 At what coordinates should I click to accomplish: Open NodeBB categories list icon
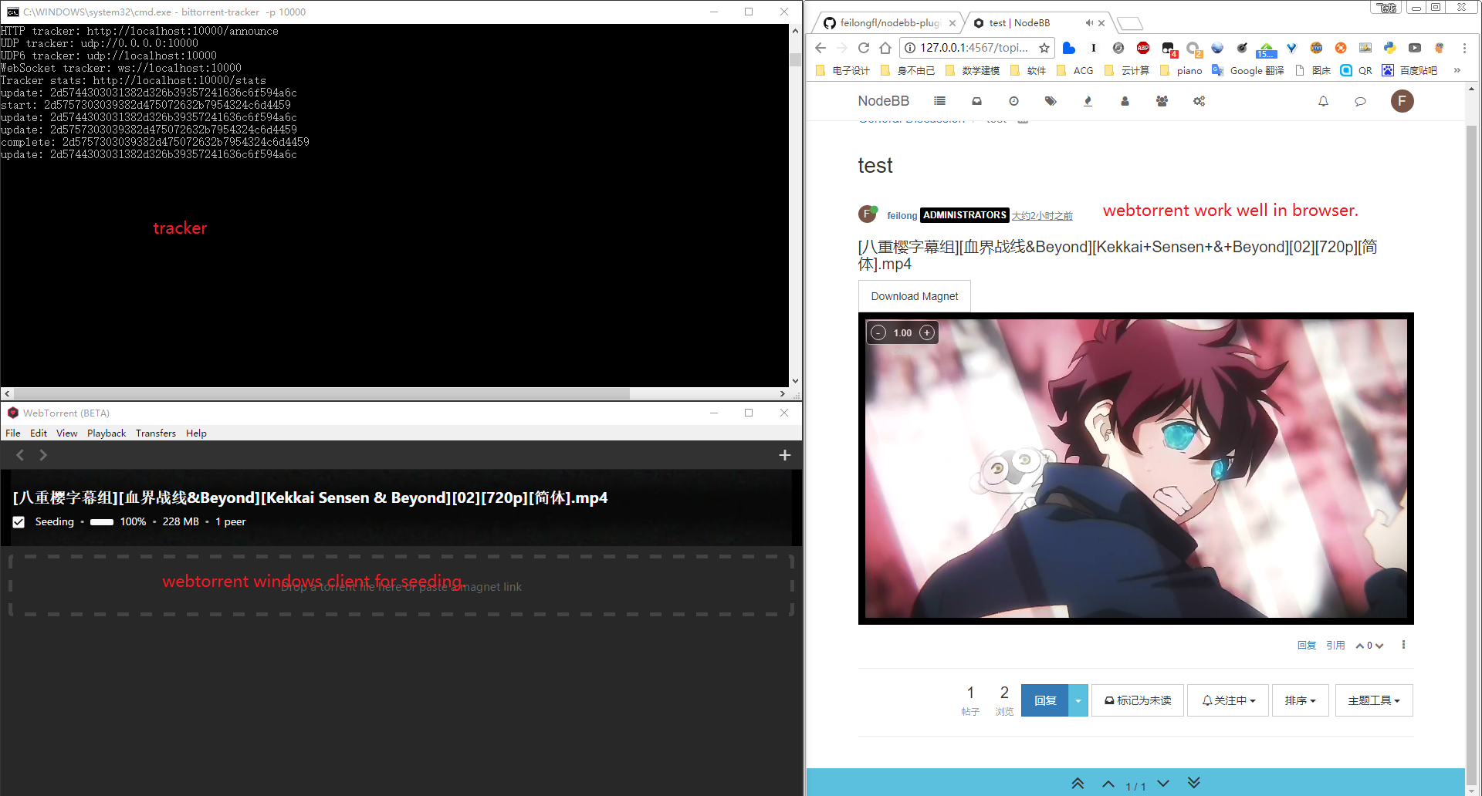[x=939, y=101]
